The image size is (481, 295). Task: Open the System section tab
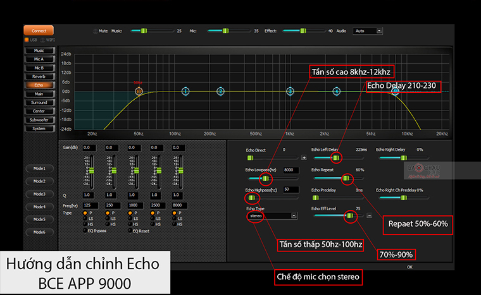pyautogui.click(x=39, y=128)
